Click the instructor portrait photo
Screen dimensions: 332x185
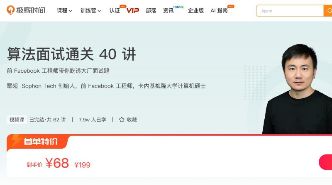click(x=297, y=89)
